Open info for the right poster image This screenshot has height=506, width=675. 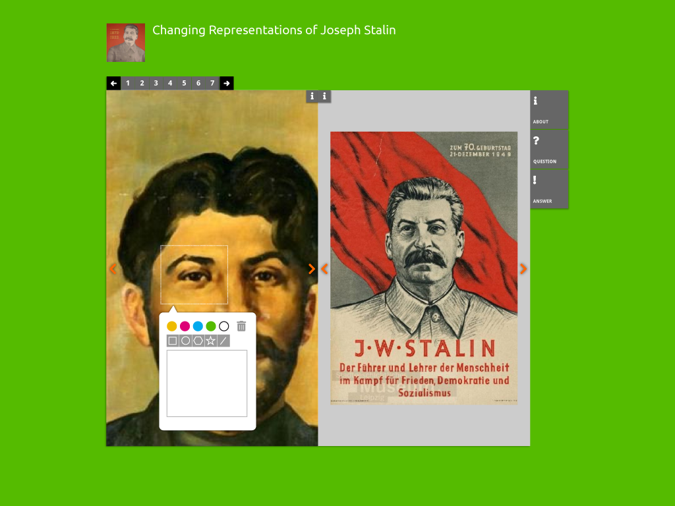coord(324,96)
